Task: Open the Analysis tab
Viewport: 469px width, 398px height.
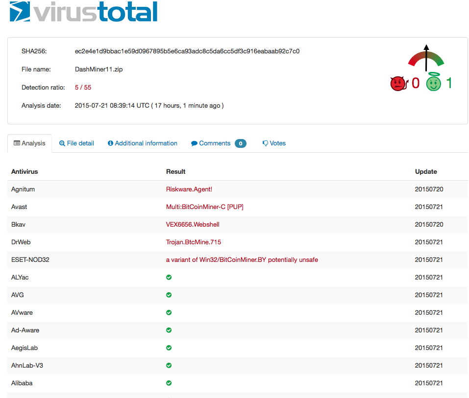Action: [x=29, y=143]
